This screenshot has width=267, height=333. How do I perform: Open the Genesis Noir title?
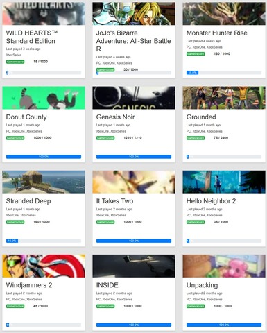[x=115, y=117]
